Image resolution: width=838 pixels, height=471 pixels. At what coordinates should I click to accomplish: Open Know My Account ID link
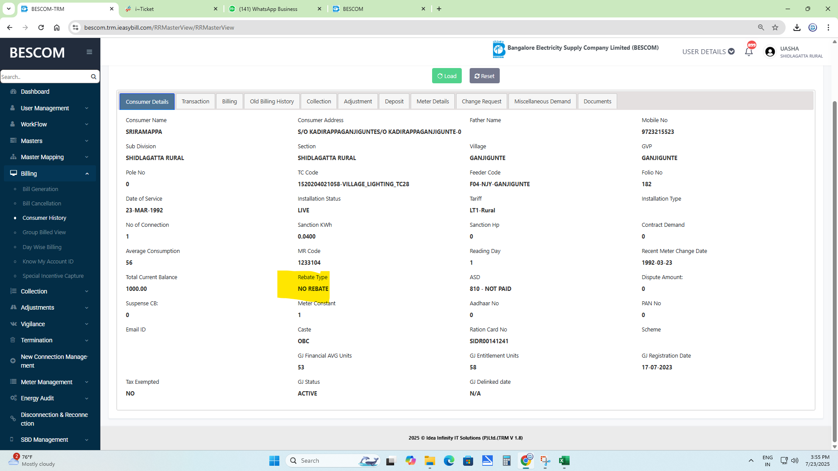pyautogui.click(x=48, y=261)
